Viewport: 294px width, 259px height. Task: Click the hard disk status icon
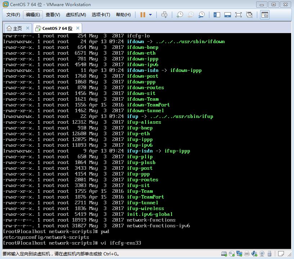coord(224,254)
